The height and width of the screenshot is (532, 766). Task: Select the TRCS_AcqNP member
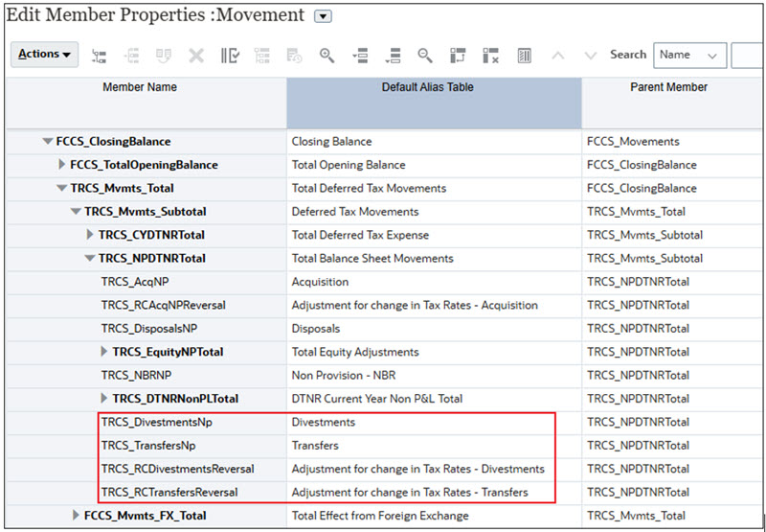135,282
